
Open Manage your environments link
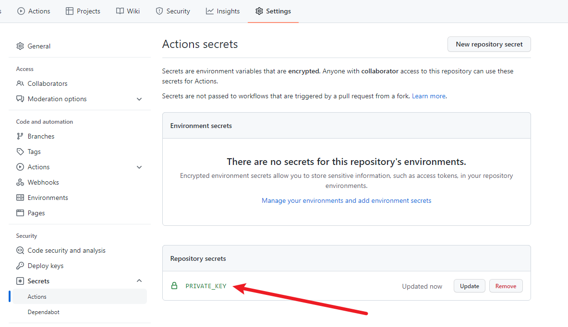(x=346, y=200)
